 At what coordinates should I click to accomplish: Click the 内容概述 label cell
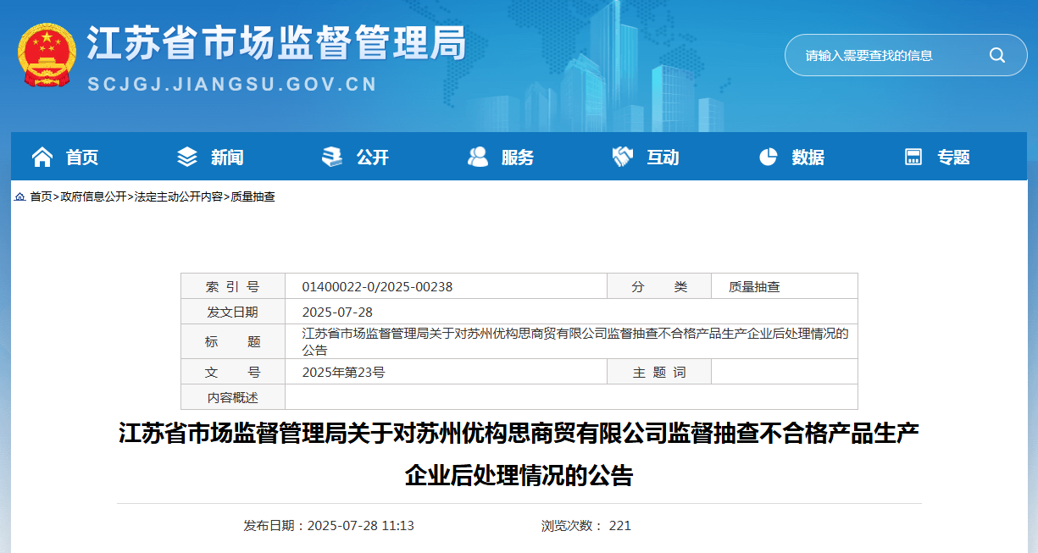233,397
